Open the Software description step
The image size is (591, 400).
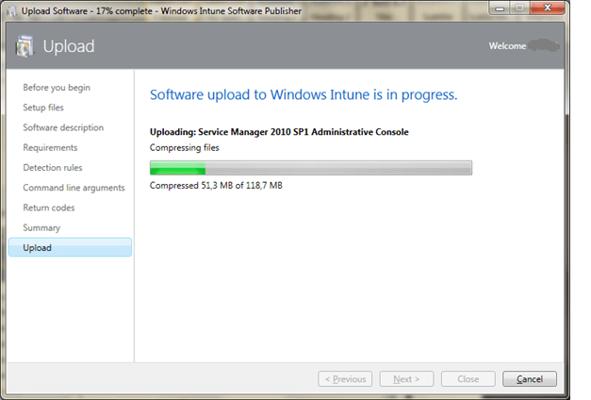pyautogui.click(x=63, y=127)
